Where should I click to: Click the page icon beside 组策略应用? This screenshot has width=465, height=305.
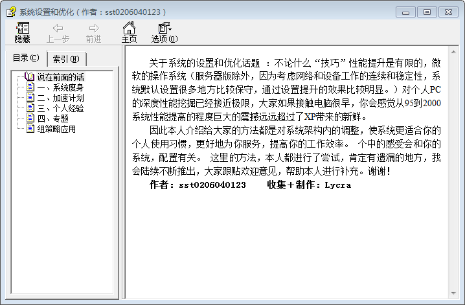pyautogui.click(x=30, y=129)
